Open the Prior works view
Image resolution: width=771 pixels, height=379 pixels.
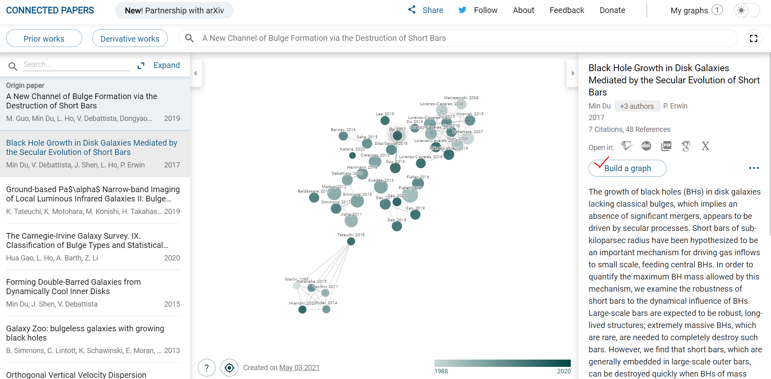tap(44, 39)
